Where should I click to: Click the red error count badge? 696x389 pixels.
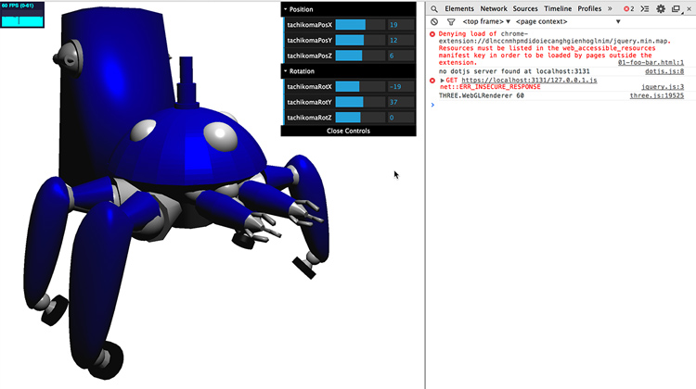(x=628, y=9)
